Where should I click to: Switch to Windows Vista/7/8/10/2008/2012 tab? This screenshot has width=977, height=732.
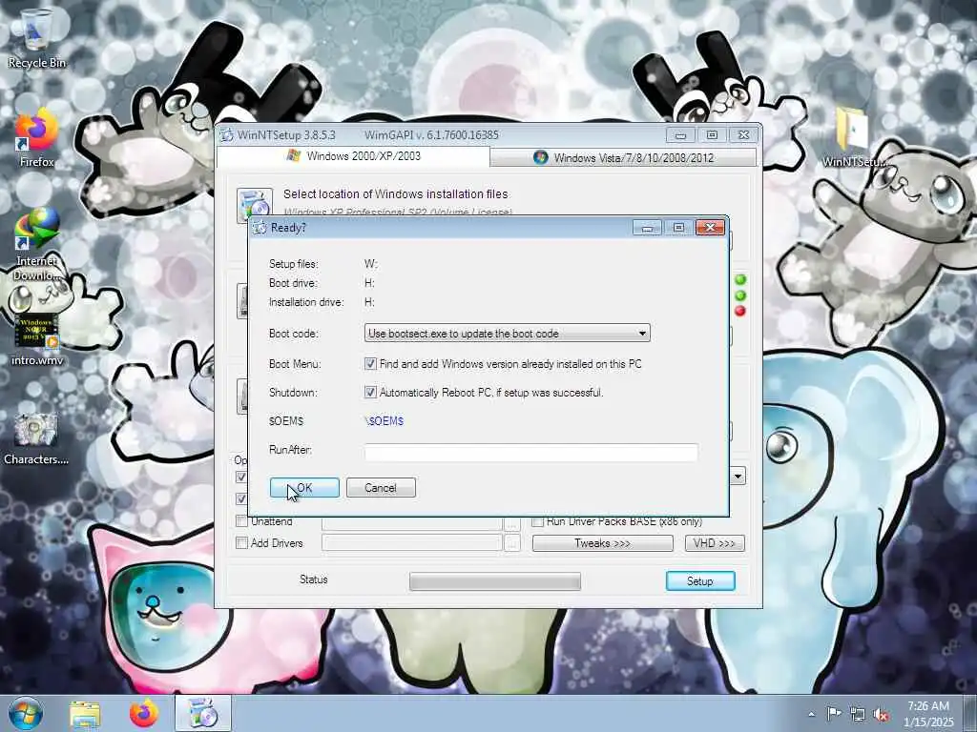click(623, 157)
